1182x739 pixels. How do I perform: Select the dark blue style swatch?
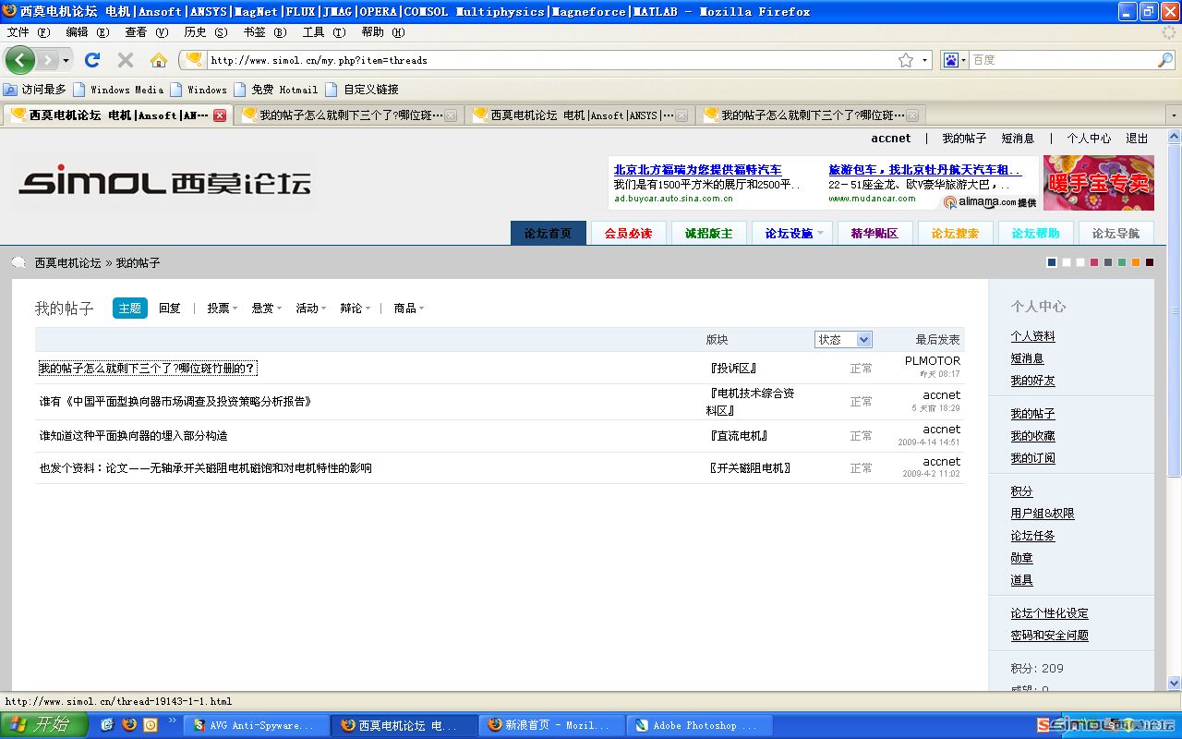click(x=1052, y=262)
